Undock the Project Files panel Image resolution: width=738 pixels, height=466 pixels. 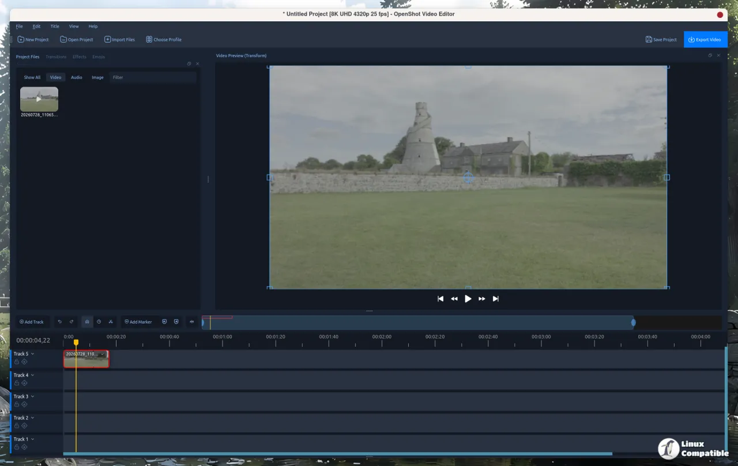189,63
